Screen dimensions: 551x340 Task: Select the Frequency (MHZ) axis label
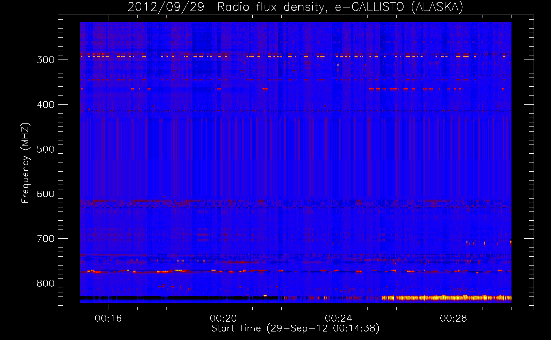coord(26,163)
